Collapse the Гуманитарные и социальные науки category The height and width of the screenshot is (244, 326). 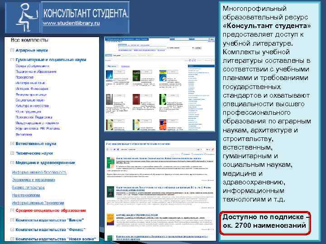(x=12, y=60)
